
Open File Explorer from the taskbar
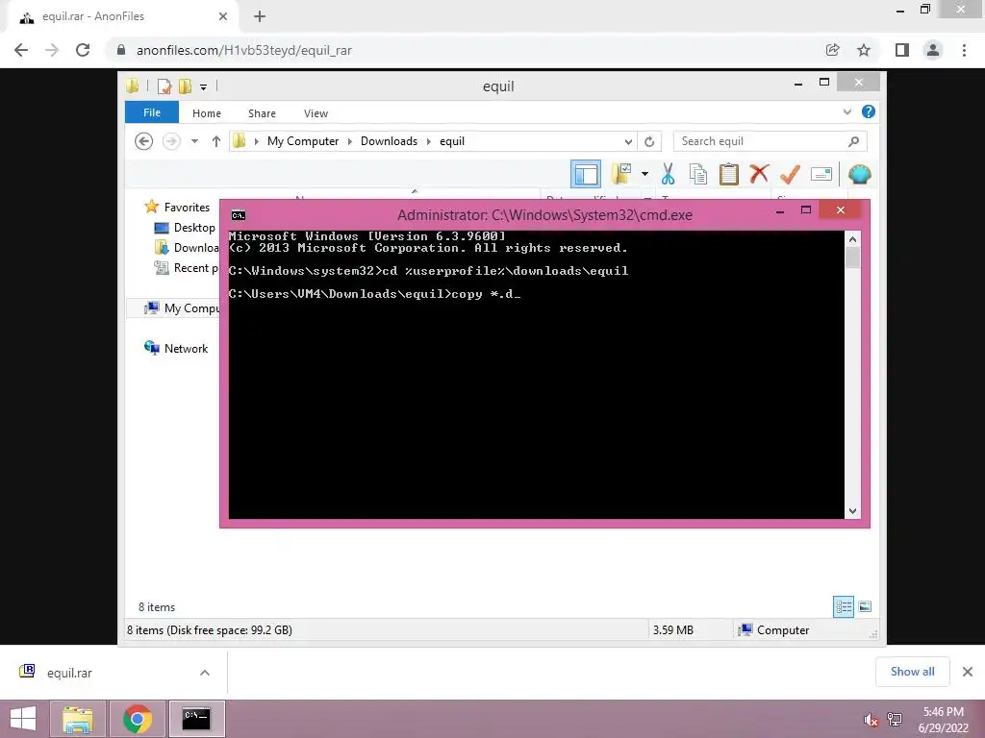77,719
